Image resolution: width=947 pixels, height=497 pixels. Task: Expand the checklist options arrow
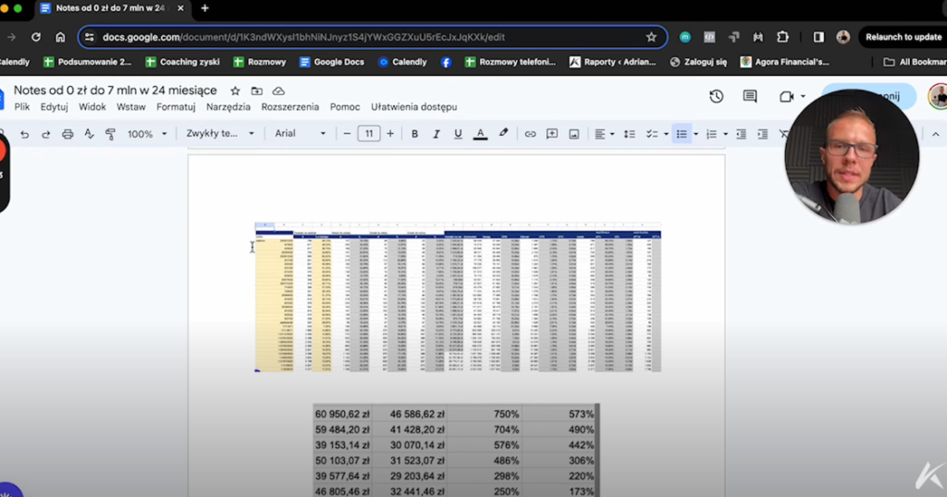pyautogui.click(x=666, y=134)
